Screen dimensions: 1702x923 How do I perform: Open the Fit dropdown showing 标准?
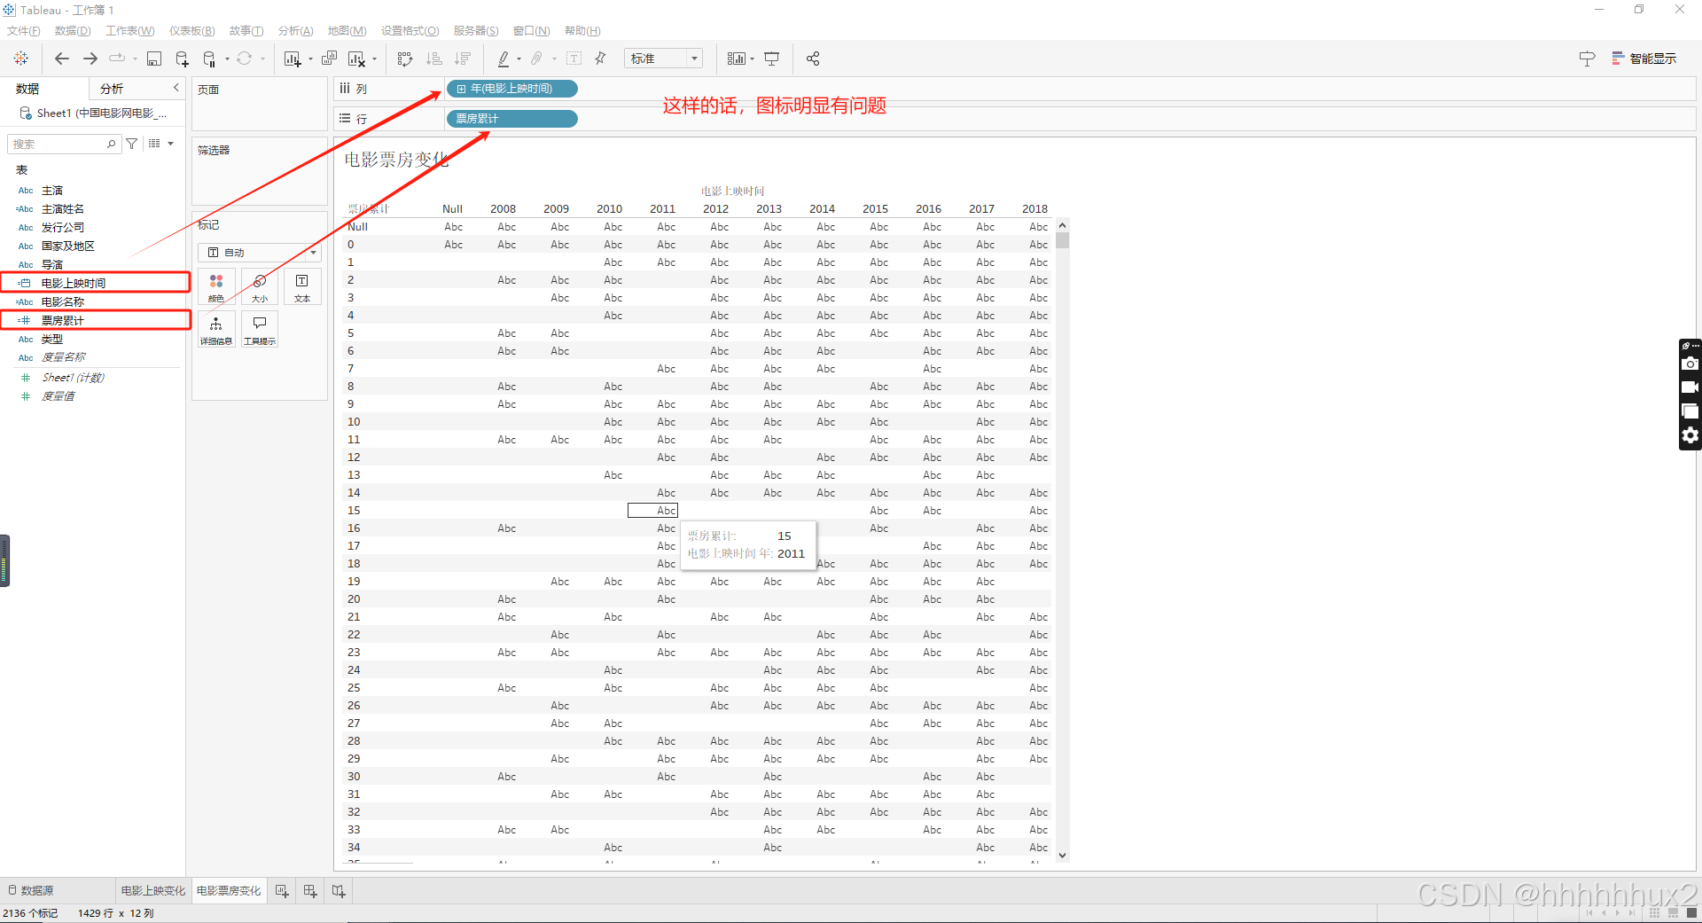(663, 59)
